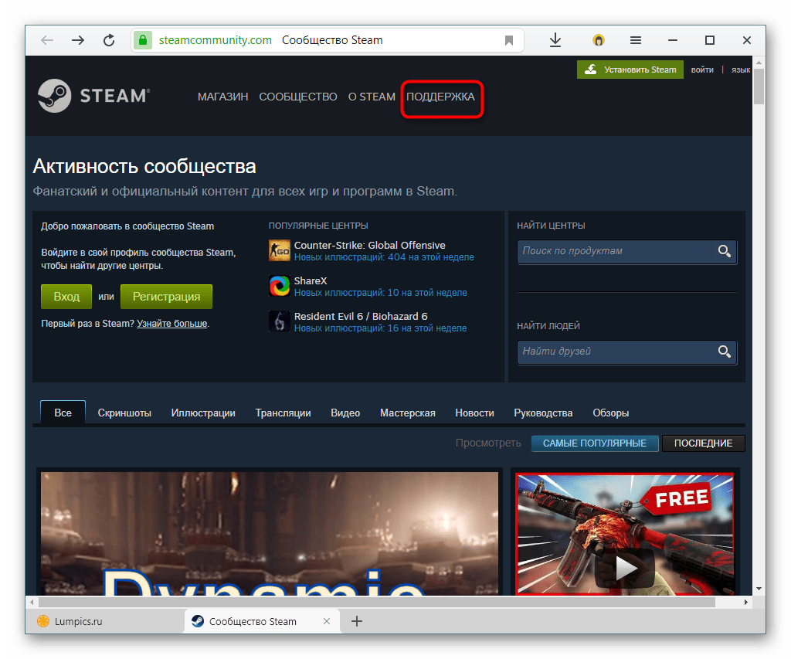Switch to the Трансляции tab
Screen dimensions: 791x659
tap(283, 413)
